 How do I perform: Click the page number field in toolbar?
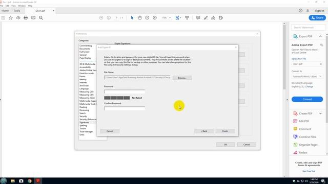117,18
